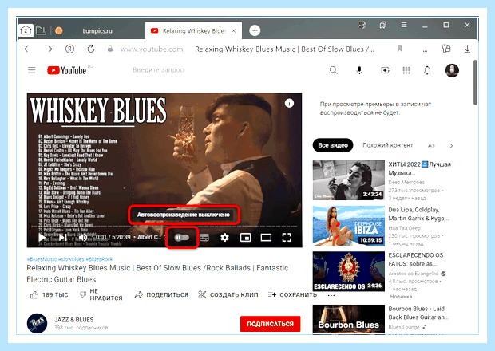The image size is (495, 351).
Task: Switch to miniplayer mode
Action: pyautogui.click(x=245, y=238)
